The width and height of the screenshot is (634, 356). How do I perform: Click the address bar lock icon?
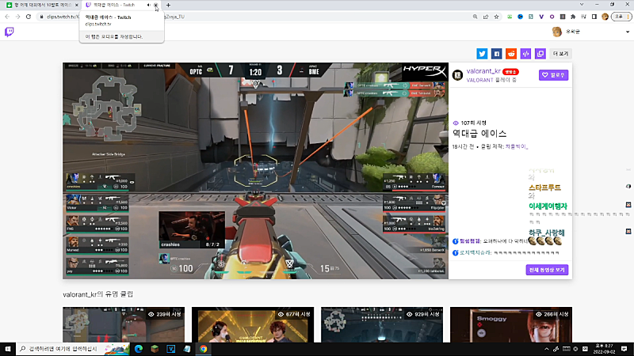click(41, 17)
